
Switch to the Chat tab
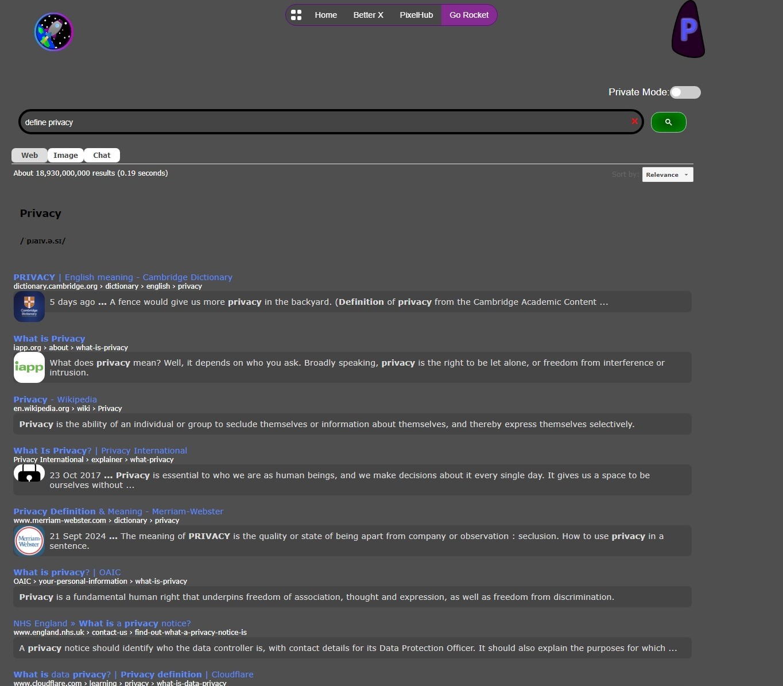(102, 156)
